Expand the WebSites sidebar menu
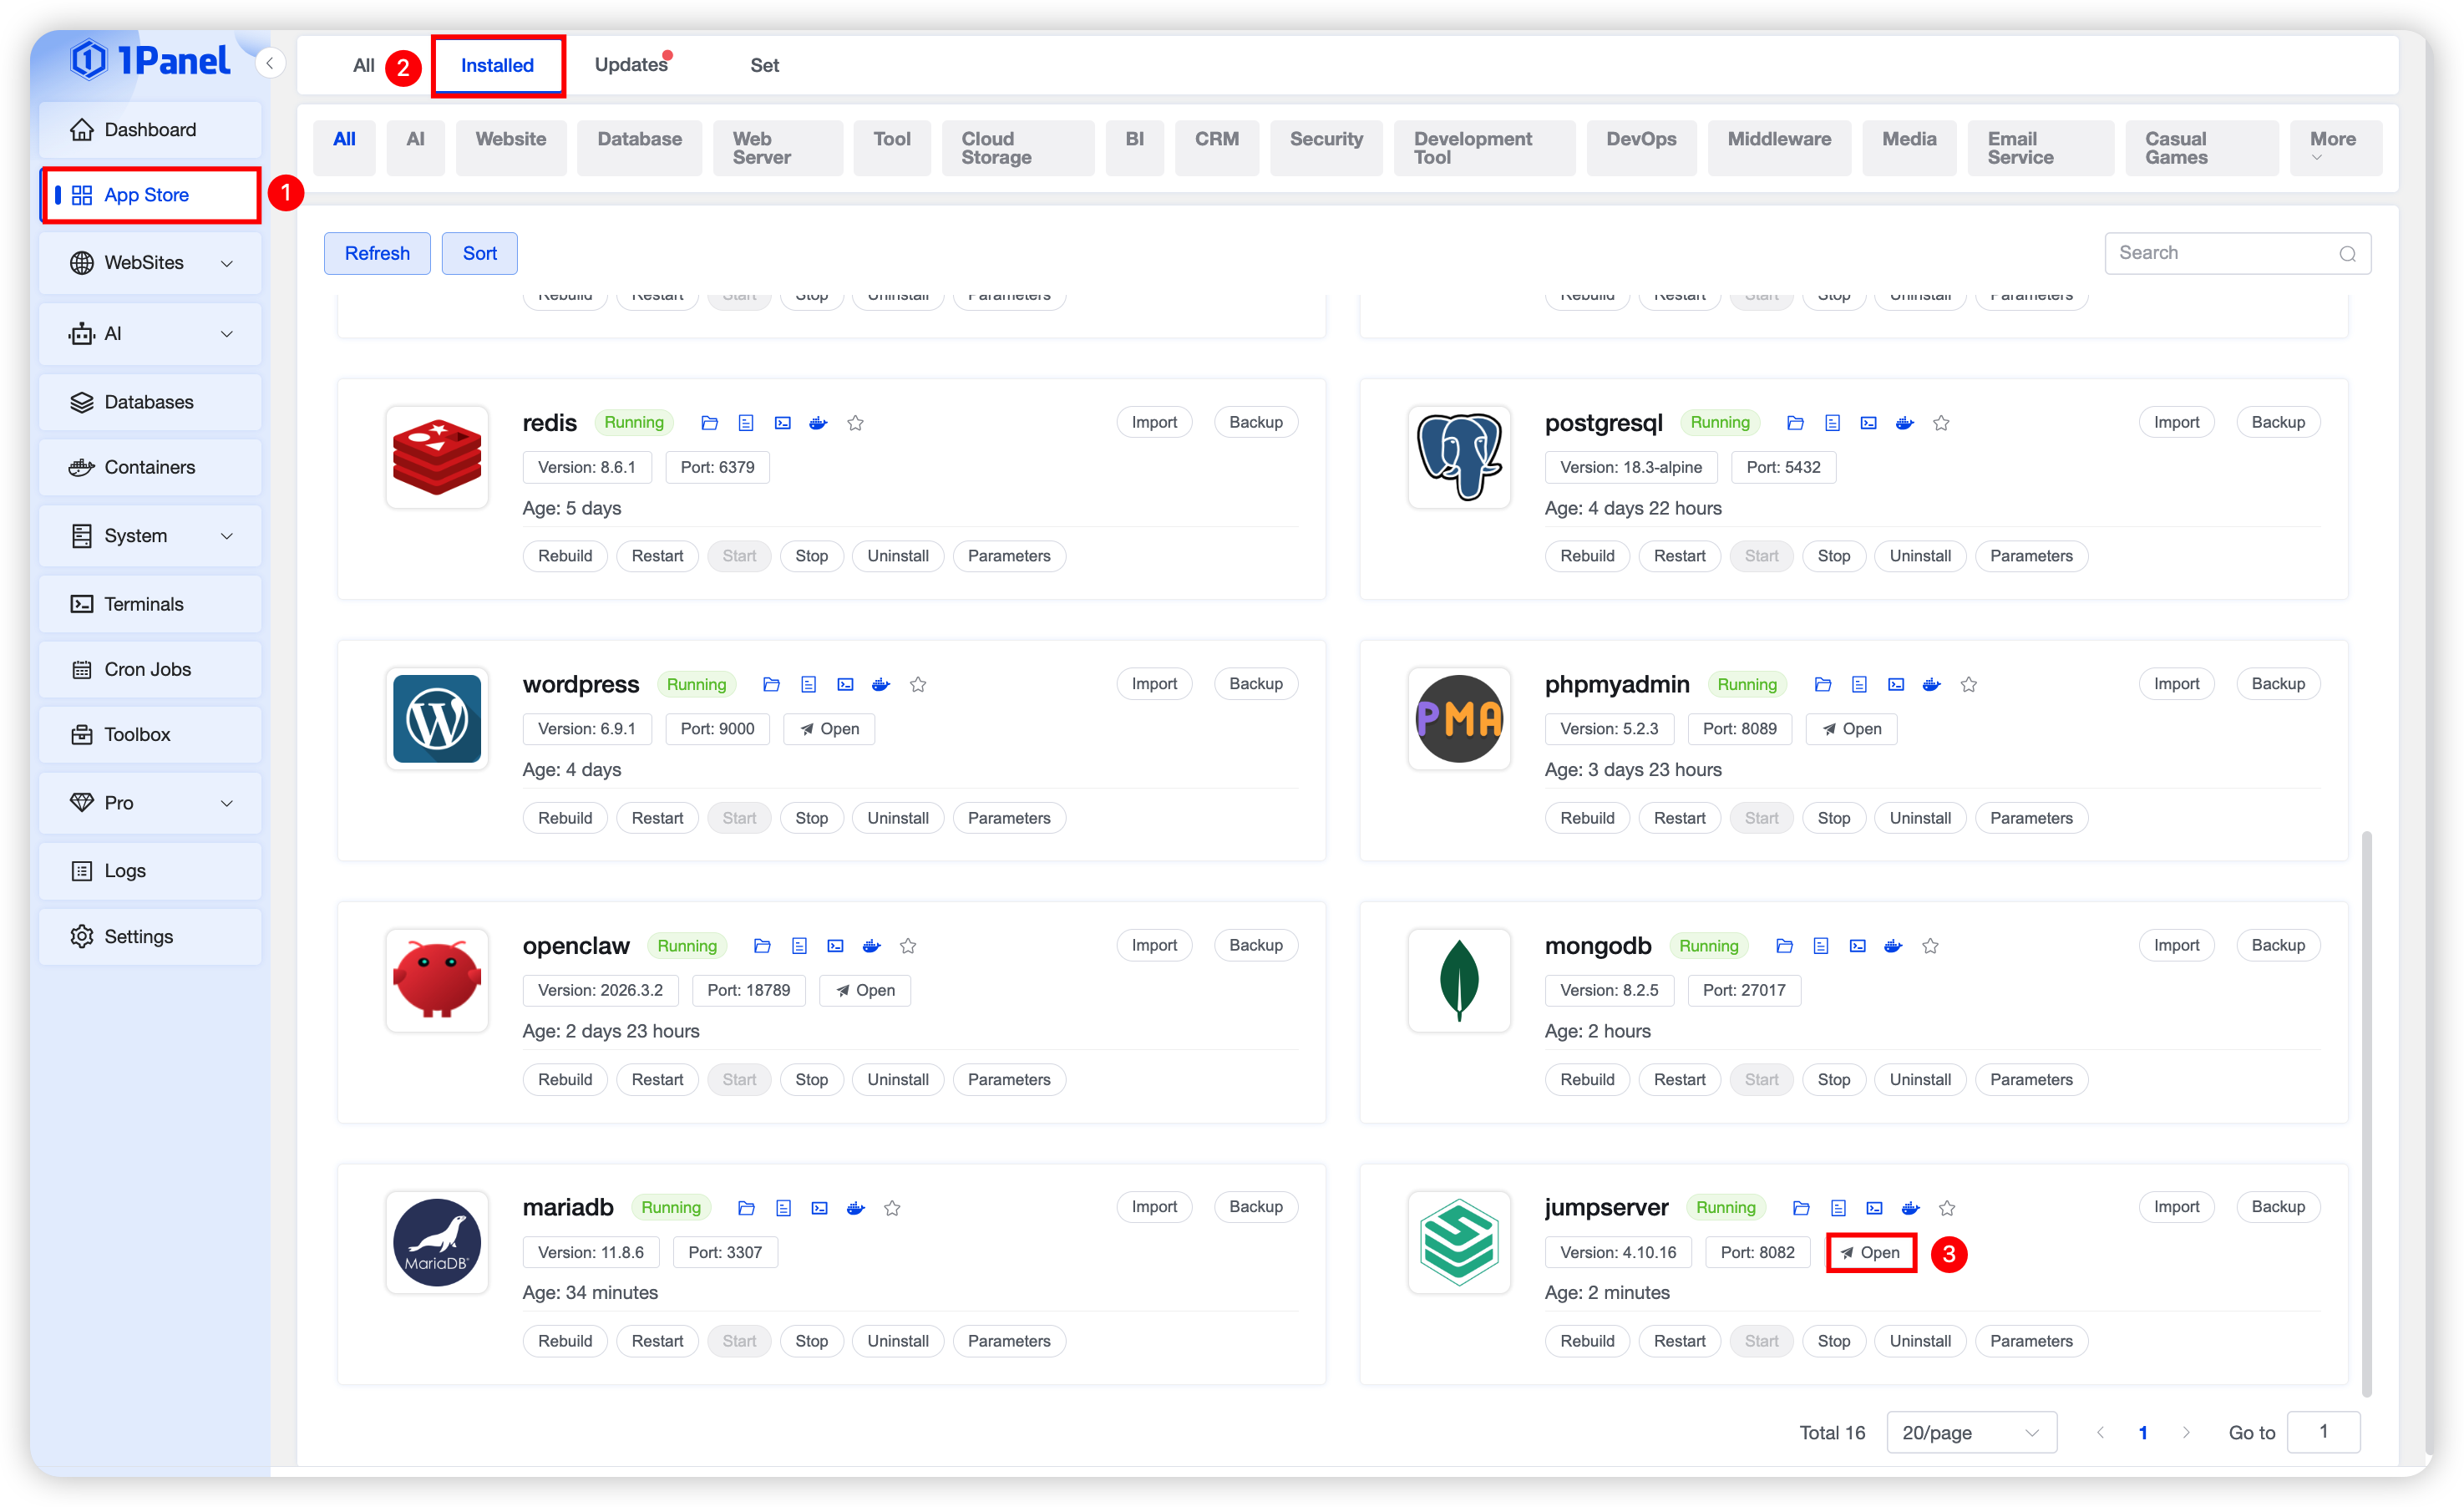The width and height of the screenshot is (2464, 1507). click(x=150, y=263)
